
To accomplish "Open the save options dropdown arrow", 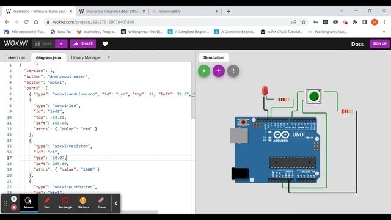I will [61, 43].
